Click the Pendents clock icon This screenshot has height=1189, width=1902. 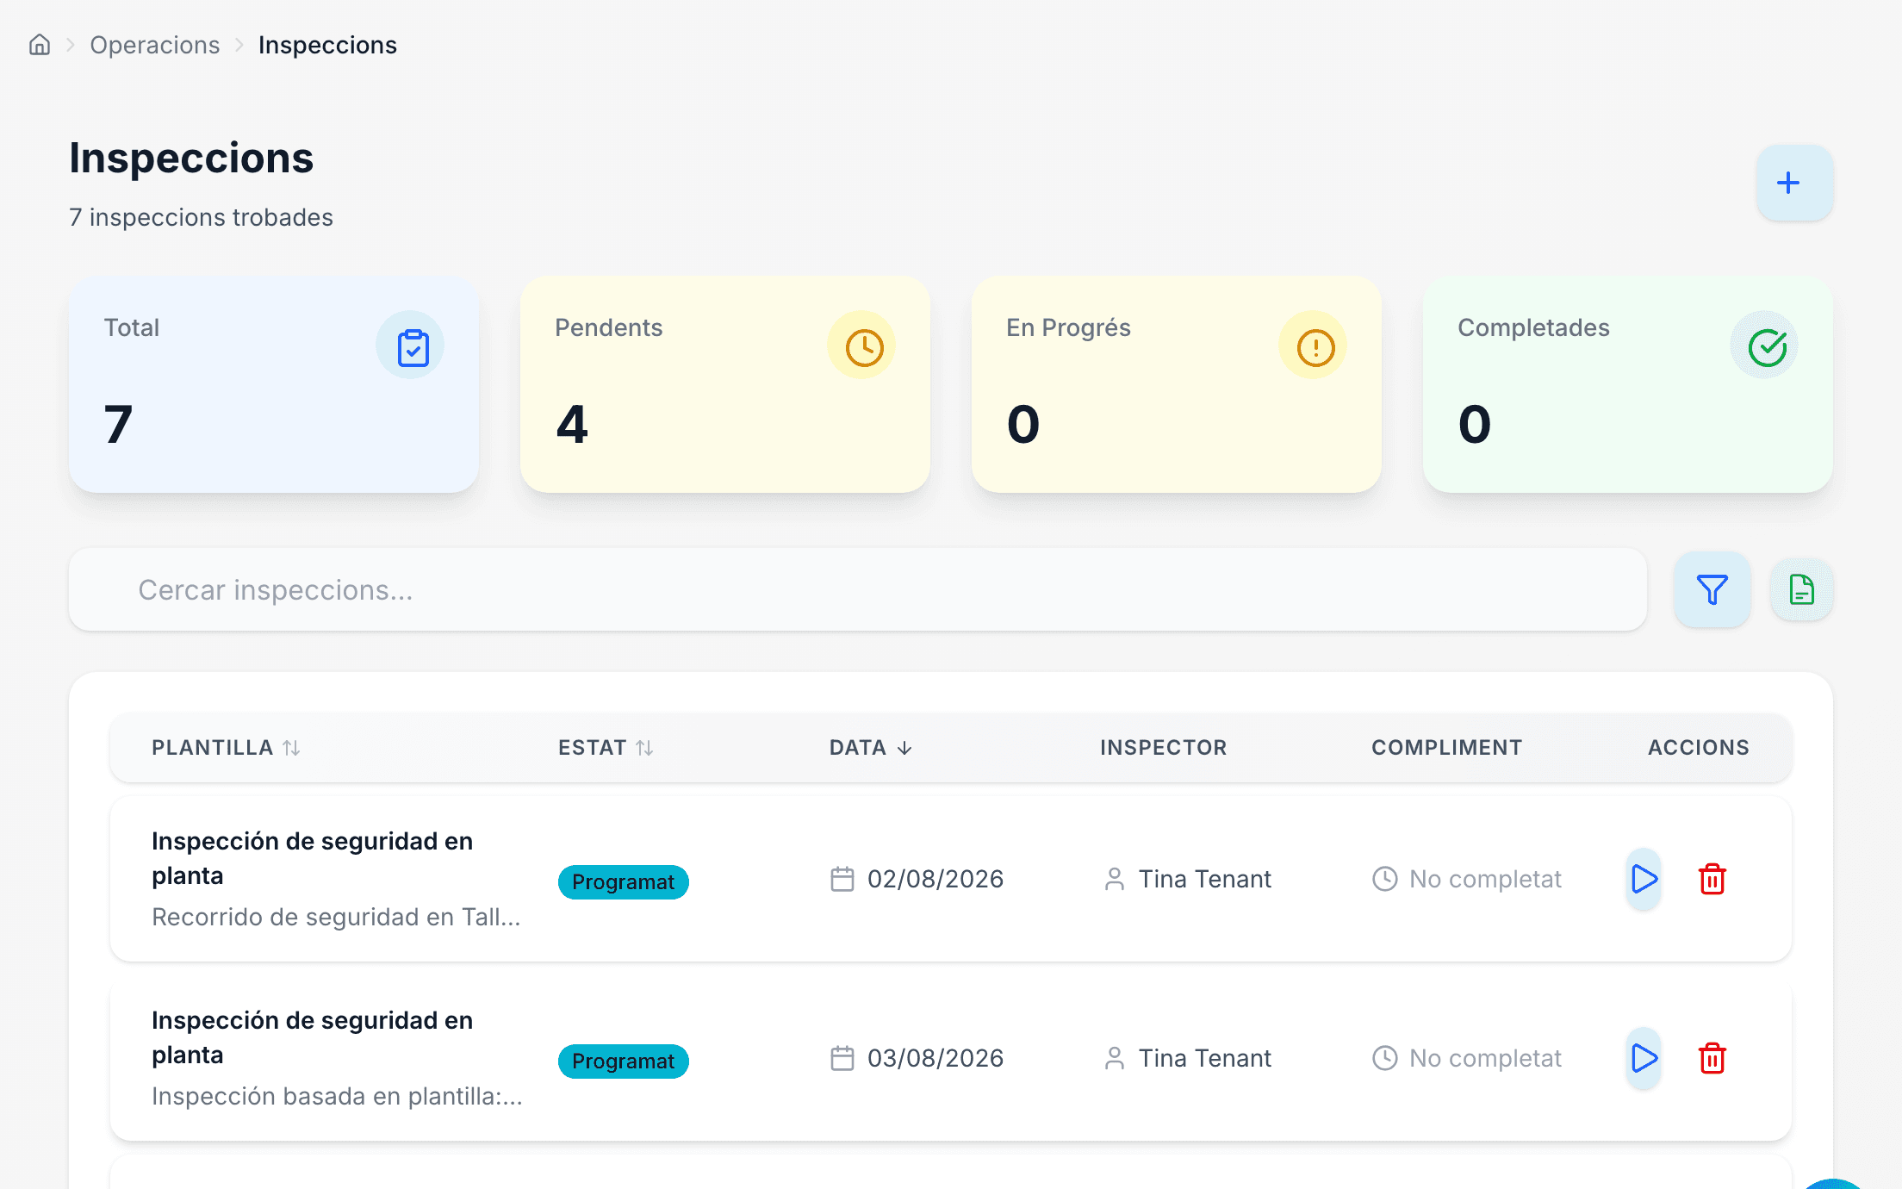point(864,347)
